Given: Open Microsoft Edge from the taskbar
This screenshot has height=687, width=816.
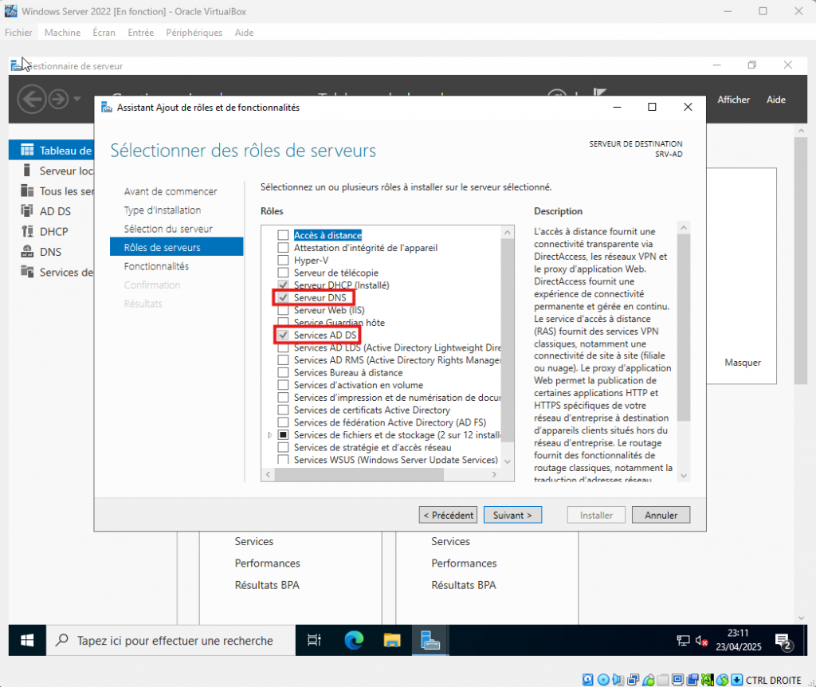Looking at the screenshot, I should (x=354, y=640).
